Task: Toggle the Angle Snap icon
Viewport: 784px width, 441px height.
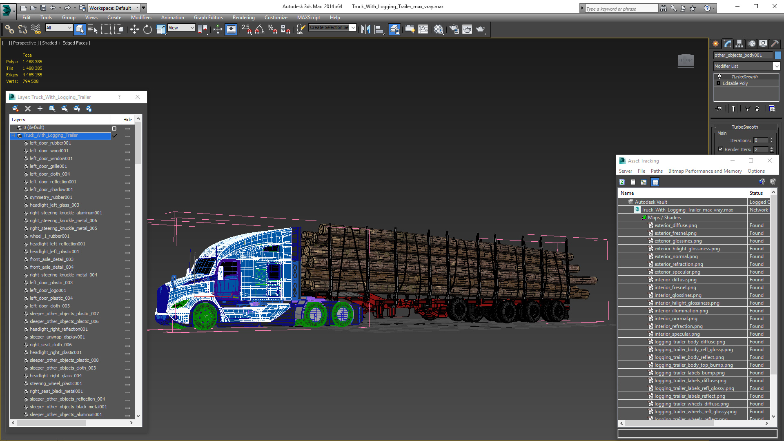Action: (x=260, y=29)
